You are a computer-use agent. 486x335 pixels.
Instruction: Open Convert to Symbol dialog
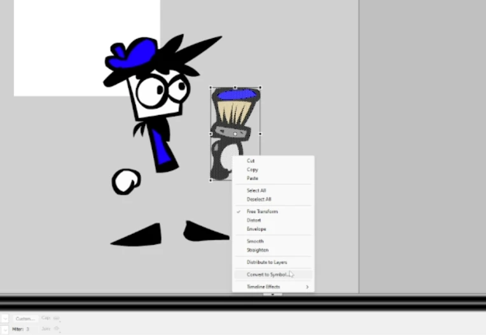(273, 275)
